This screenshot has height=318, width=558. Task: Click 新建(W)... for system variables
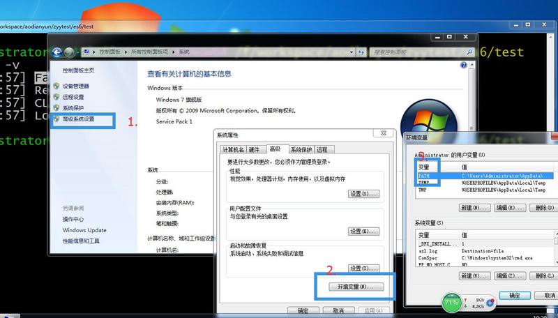(x=475, y=275)
